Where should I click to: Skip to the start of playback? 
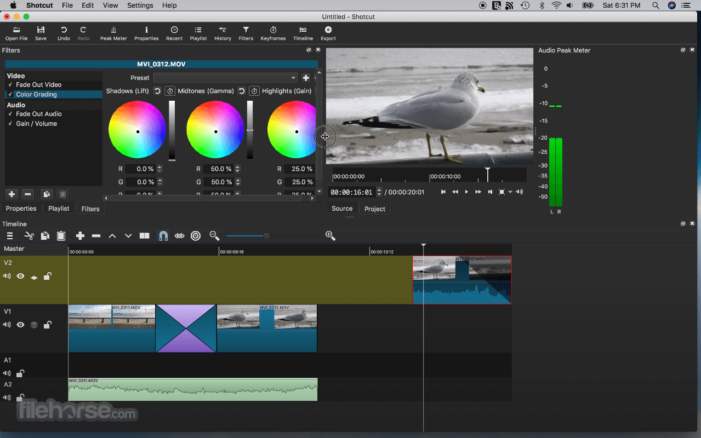[x=443, y=192]
